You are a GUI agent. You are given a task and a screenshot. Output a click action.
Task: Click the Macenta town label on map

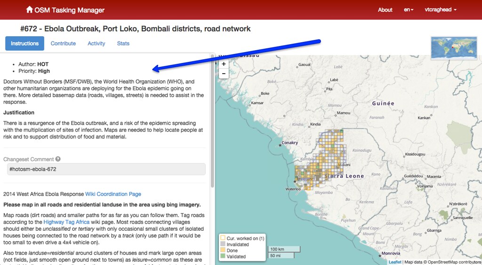[434, 177]
